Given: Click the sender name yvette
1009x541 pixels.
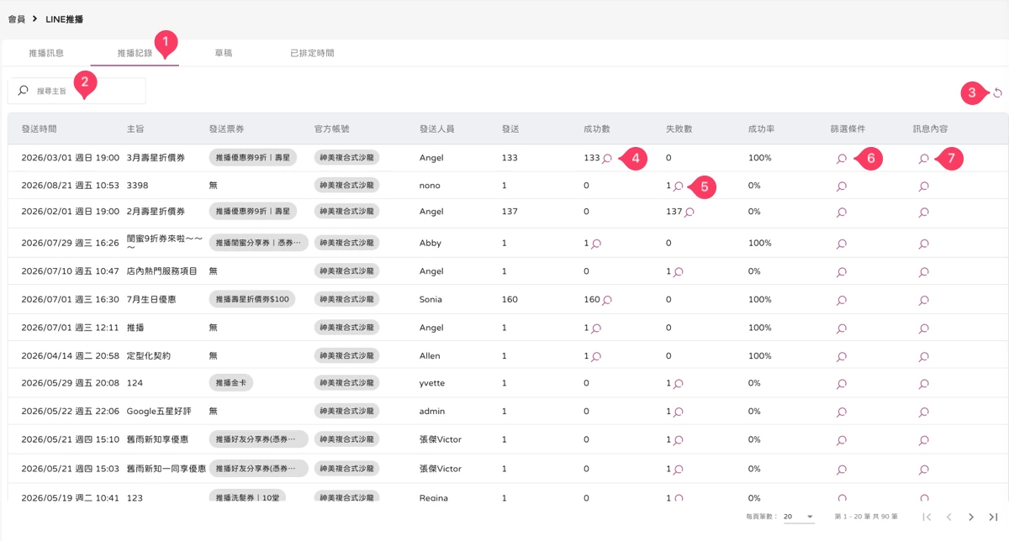Looking at the screenshot, I should coord(432,383).
